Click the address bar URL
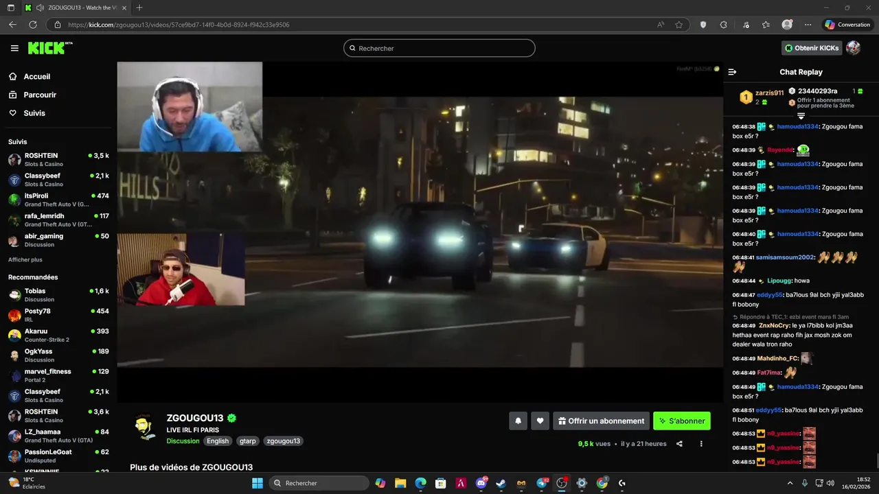Screen dimensions: 879x494 tap(179, 25)
